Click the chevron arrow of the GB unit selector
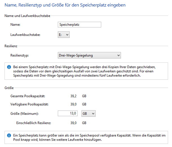172x147 pixels. (x=93, y=113)
